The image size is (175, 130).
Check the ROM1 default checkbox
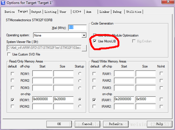click(12, 74)
